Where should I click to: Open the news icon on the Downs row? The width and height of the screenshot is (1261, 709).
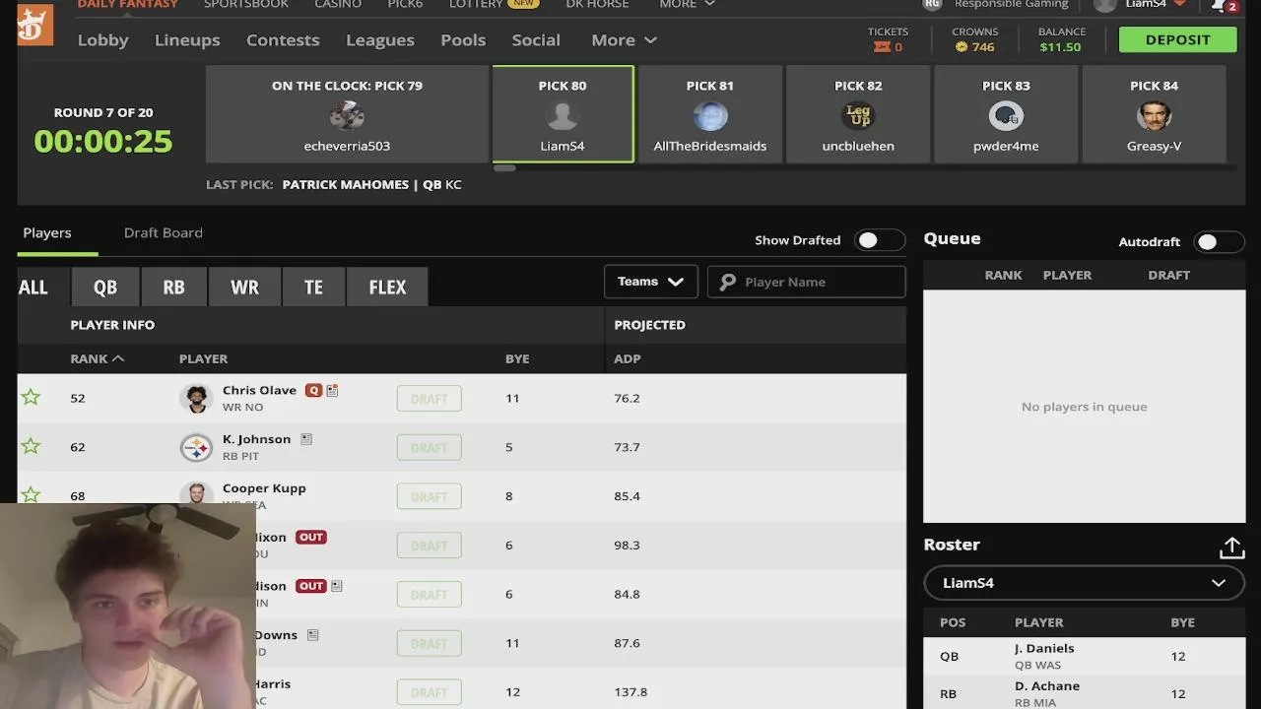coord(312,635)
